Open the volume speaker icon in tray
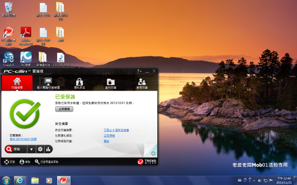The width and height of the screenshot is (297, 185). pos(259,181)
